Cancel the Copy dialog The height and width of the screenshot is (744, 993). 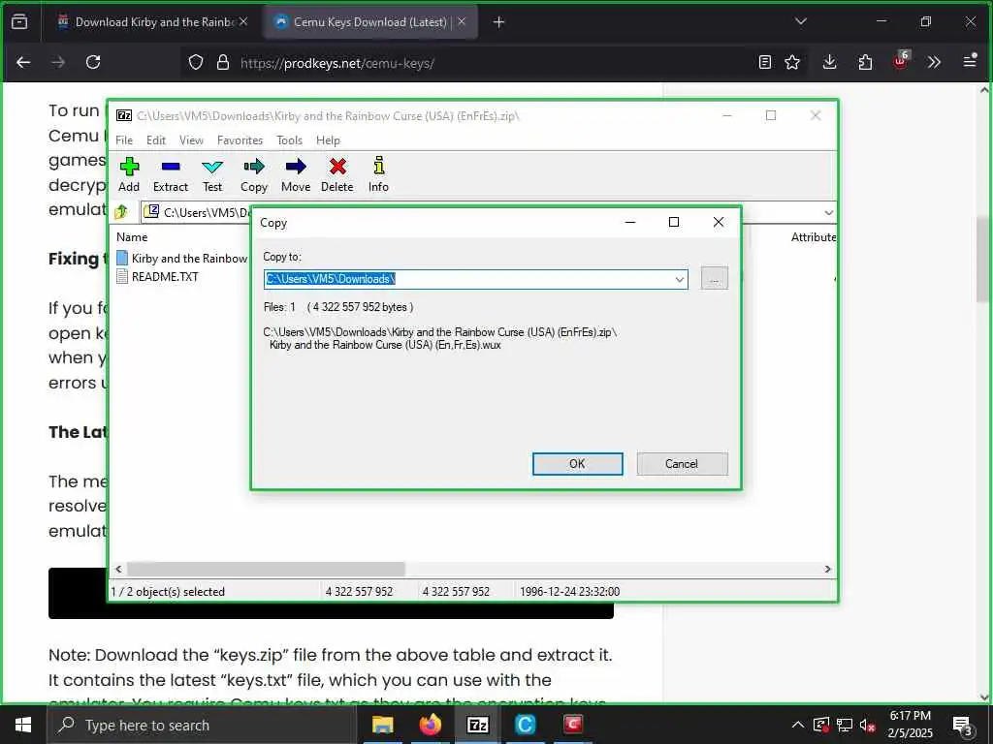pyautogui.click(x=682, y=464)
